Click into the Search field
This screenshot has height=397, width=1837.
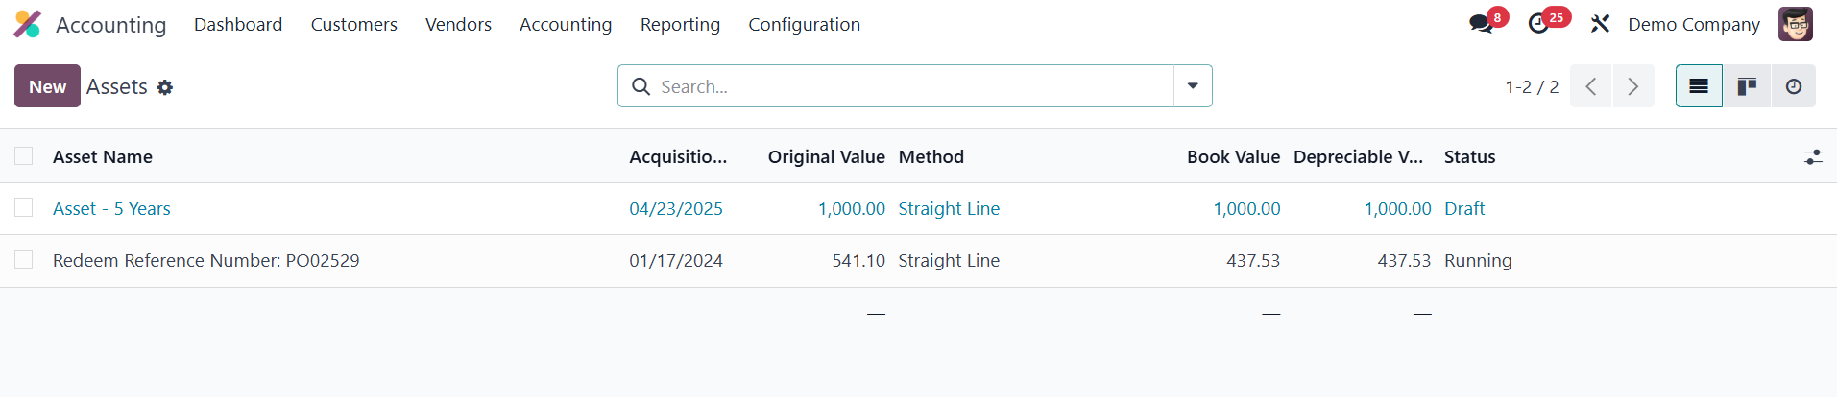tap(903, 86)
